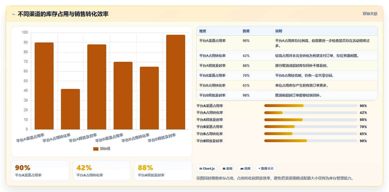The image size is (389, 192).
Task: Select table cell 平台A释放及时率
Action: [x=212, y=66]
